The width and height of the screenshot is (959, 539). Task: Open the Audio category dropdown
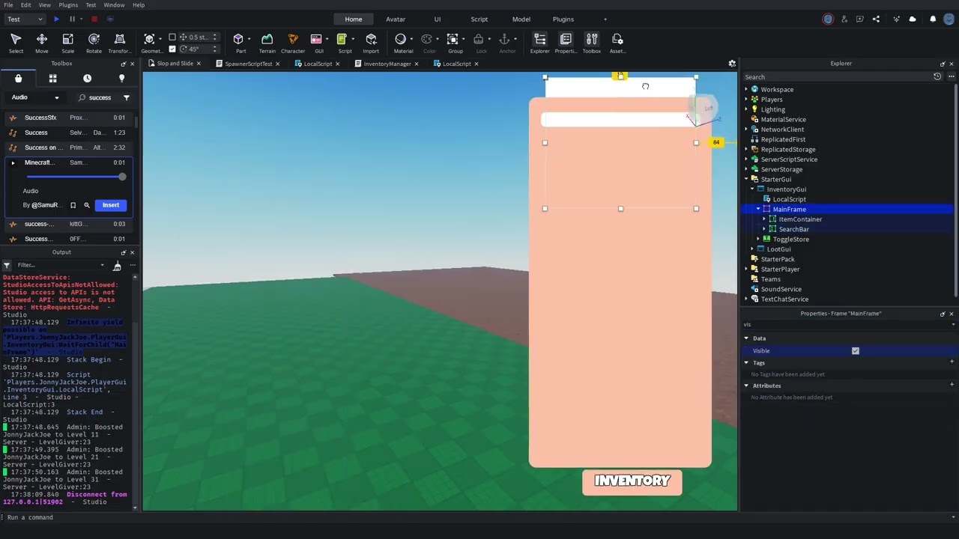pyautogui.click(x=34, y=97)
